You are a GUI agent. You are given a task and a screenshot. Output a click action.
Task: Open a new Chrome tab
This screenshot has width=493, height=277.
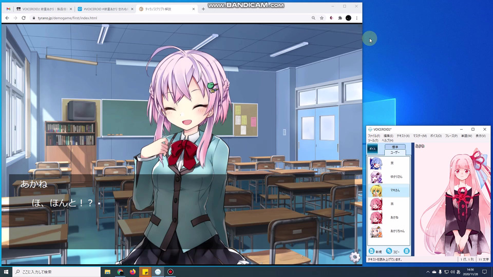[203, 9]
